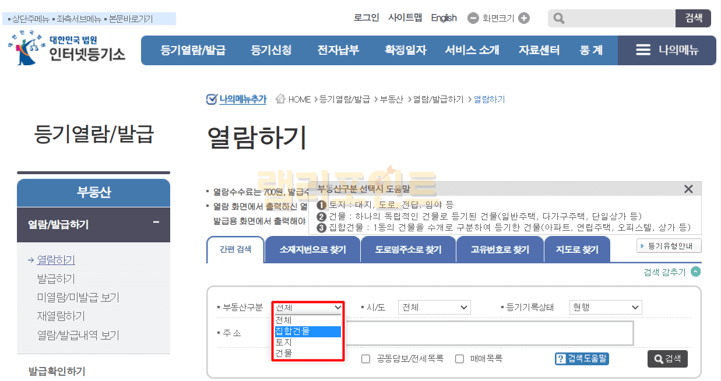Click the dark 검색 button at bottom
Image resolution: width=721 pixels, height=381 pixels.
click(x=667, y=359)
